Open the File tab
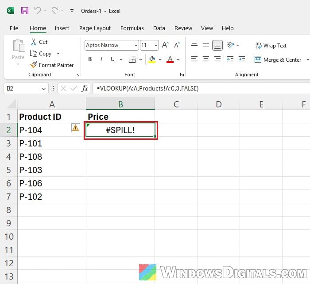The width and height of the screenshot is (310, 284). pyautogui.click(x=14, y=28)
